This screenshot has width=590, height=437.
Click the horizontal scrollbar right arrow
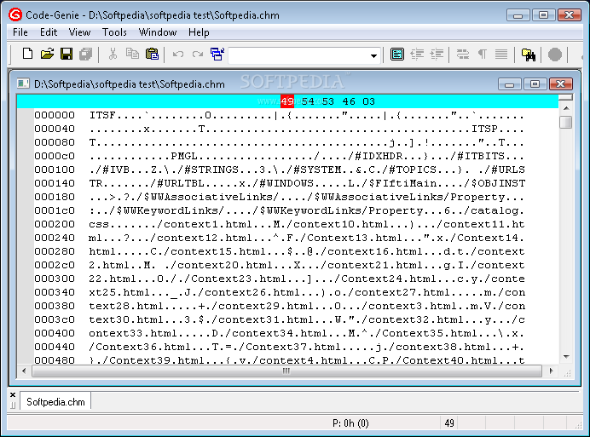551,371
